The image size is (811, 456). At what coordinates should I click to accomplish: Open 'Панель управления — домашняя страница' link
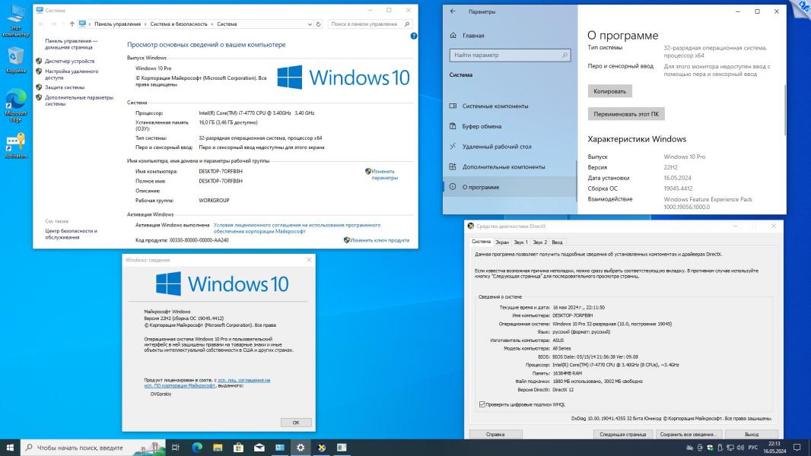tap(71, 44)
